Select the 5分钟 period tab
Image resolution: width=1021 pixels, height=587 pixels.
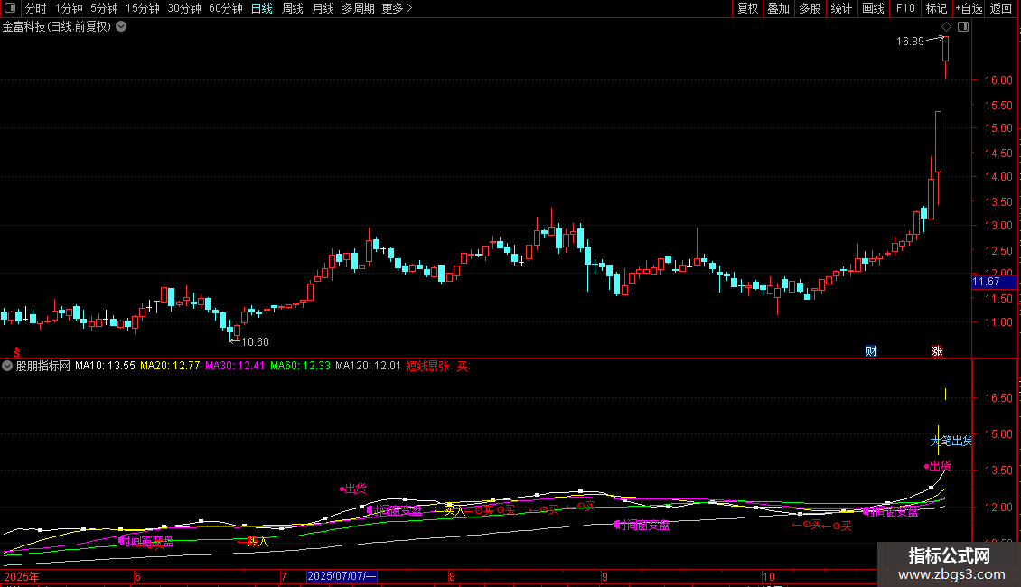104,8
